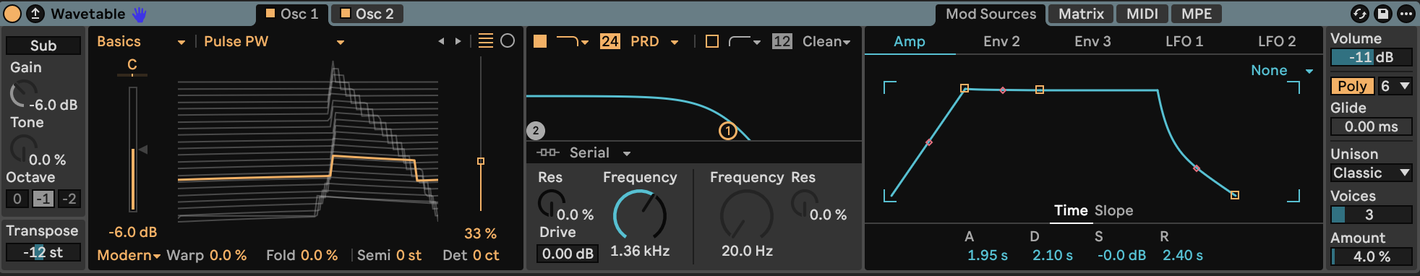Screen dimensions: 1420x276
Task: Toggle the Wavetable device activator
Action: point(13,13)
